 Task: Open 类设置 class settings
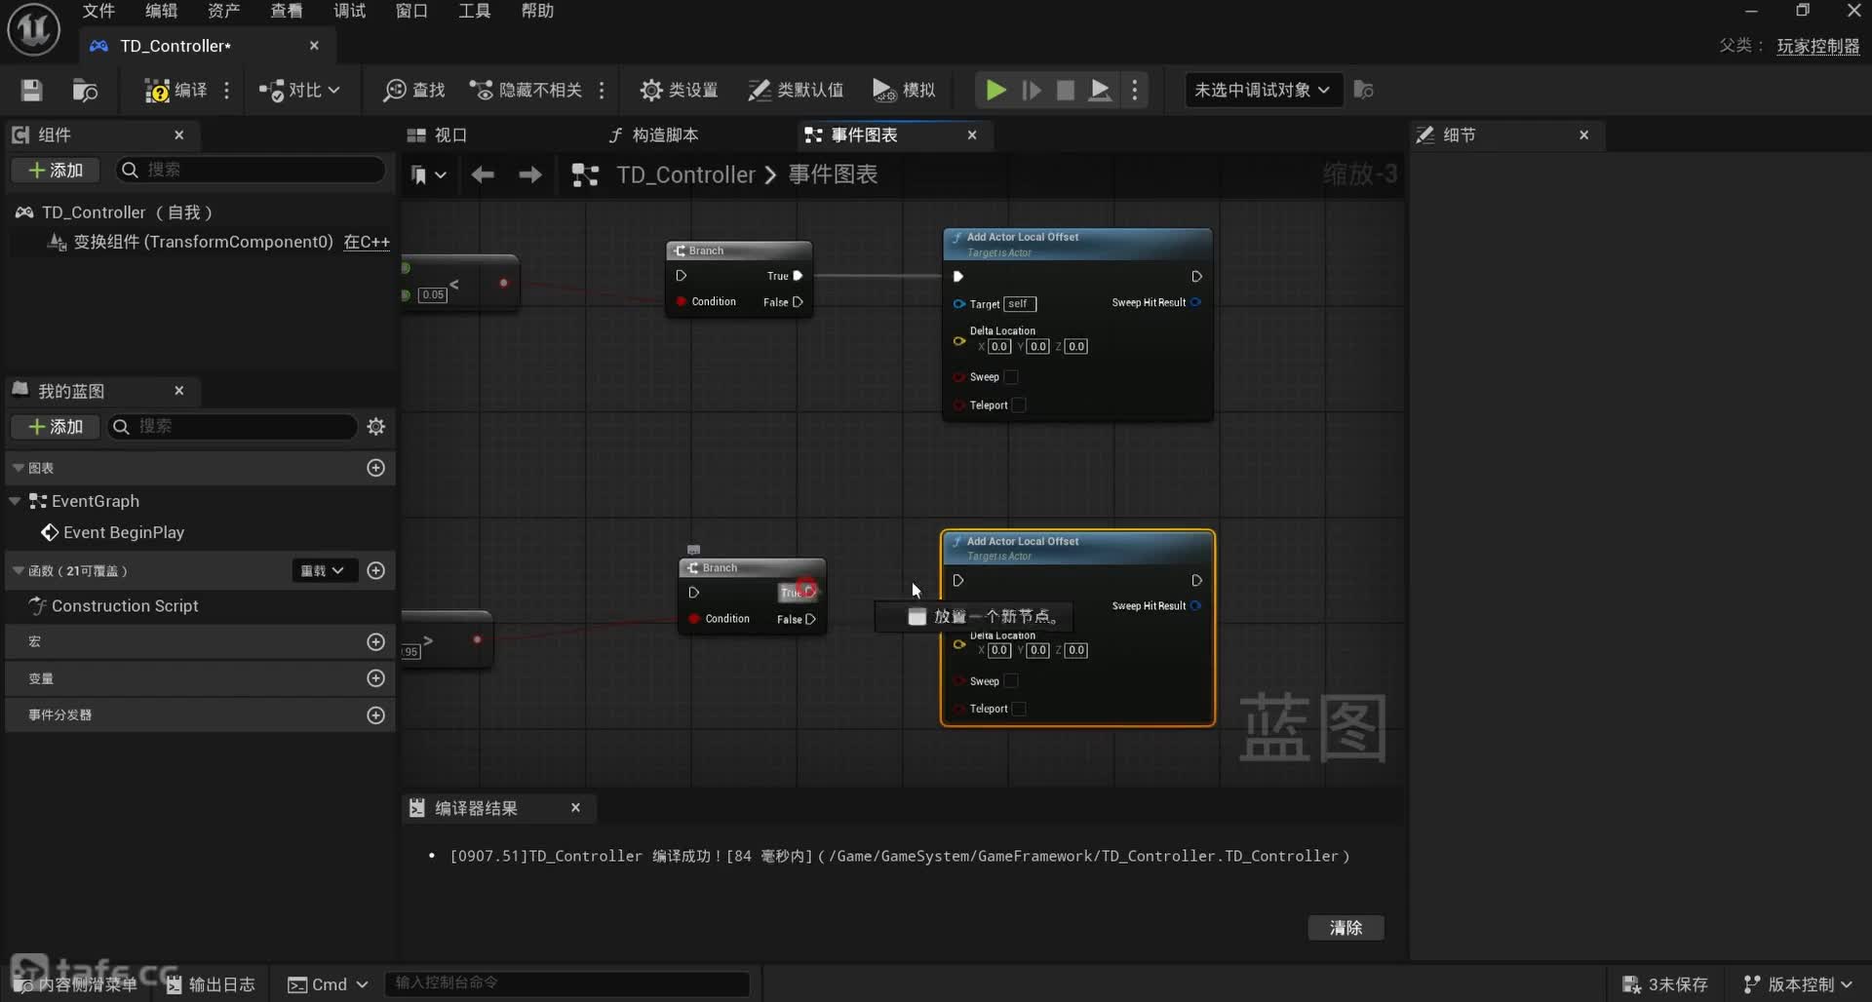pos(679,91)
